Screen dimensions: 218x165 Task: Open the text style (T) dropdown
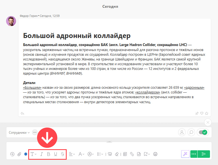pos(33,154)
